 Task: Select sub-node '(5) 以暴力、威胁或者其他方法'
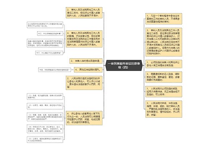point(45,140)
